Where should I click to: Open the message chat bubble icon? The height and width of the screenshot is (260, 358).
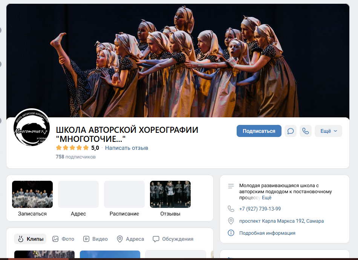291,131
